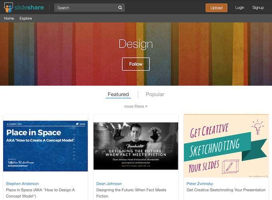272x200 pixels.
Task: Open Get Creative Sketchnoting Your Presentation title
Action: [x=226, y=190]
